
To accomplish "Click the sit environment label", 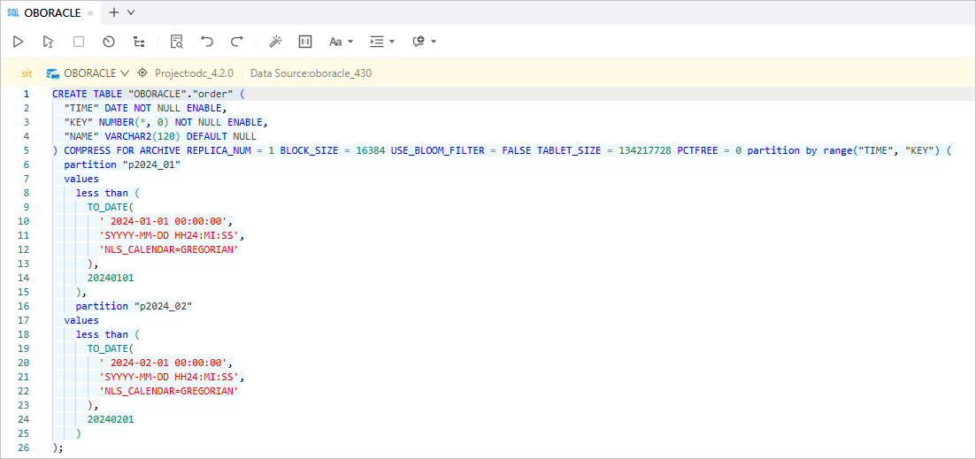I will tap(27, 73).
